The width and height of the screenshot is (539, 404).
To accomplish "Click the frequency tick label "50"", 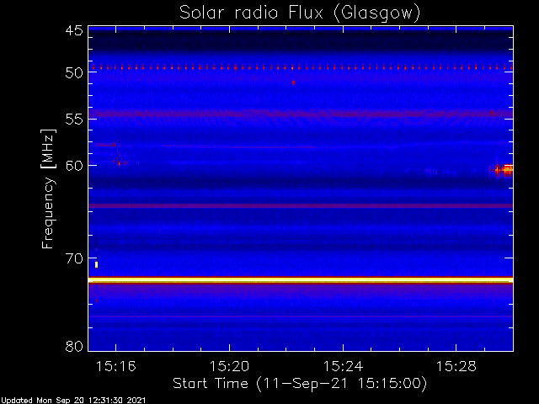I will 74,73.
